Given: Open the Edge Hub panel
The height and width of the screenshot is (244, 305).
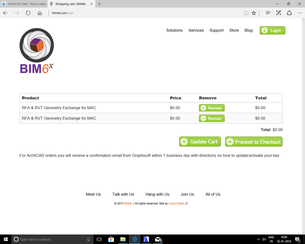Looking at the screenshot, I should tap(268, 13).
